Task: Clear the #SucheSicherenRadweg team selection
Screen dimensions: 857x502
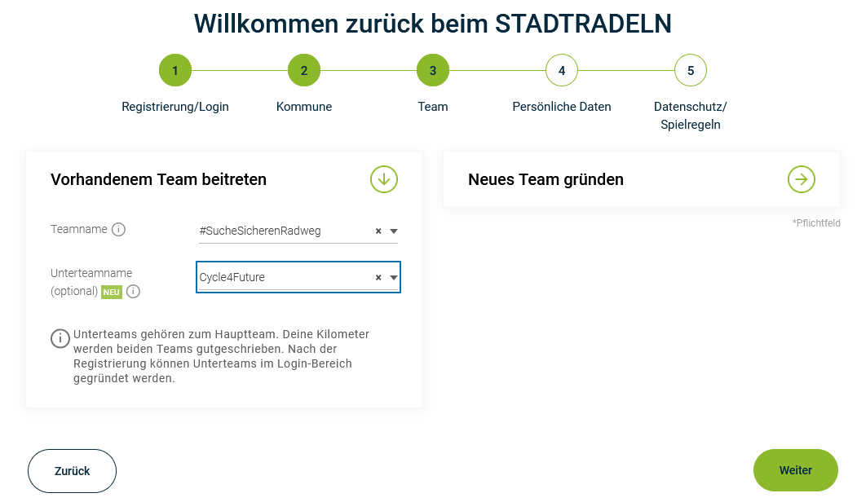Action: 378,231
